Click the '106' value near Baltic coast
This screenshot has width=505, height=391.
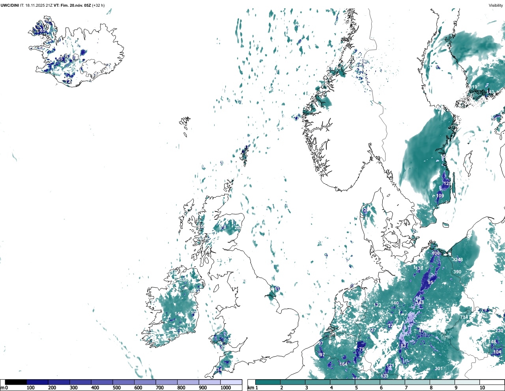point(436,254)
